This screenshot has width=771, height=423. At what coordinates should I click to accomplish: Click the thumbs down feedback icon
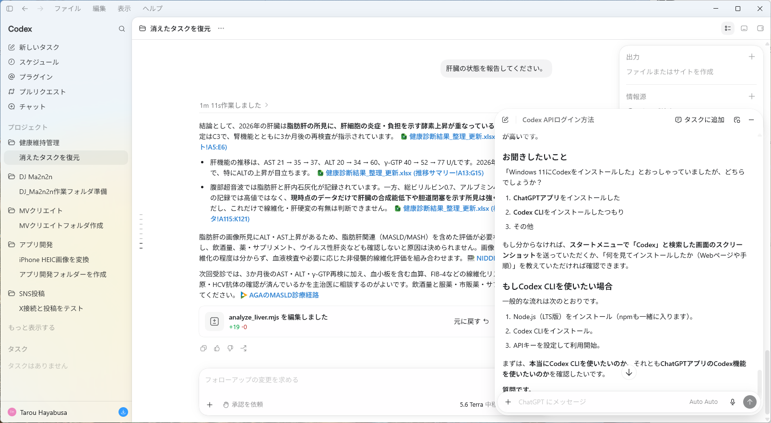point(230,348)
